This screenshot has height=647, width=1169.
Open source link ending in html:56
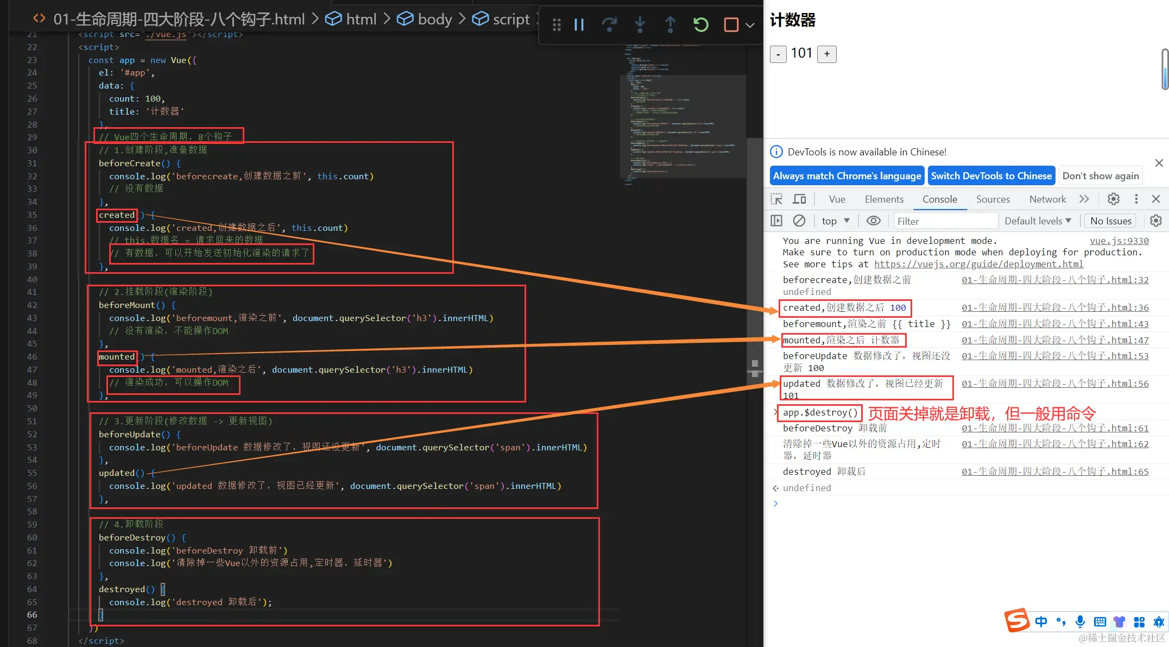point(1055,384)
